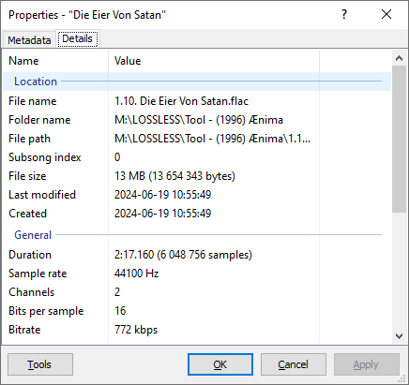Image resolution: width=409 pixels, height=385 pixels.
Task: Select the Bitrate 772 kbps row
Action: (x=197, y=330)
